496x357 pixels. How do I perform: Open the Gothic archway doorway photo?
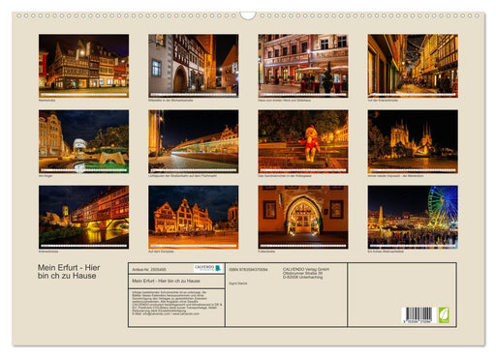click(x=303, y=217)
